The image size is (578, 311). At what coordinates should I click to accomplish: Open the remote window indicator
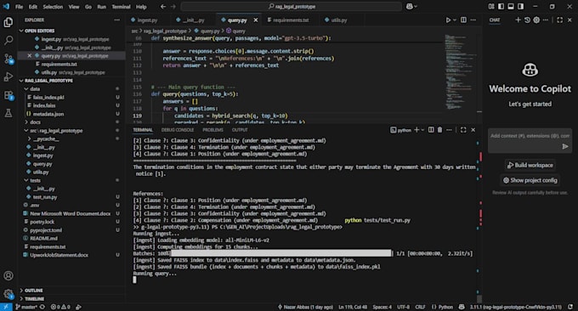[6, 307]
